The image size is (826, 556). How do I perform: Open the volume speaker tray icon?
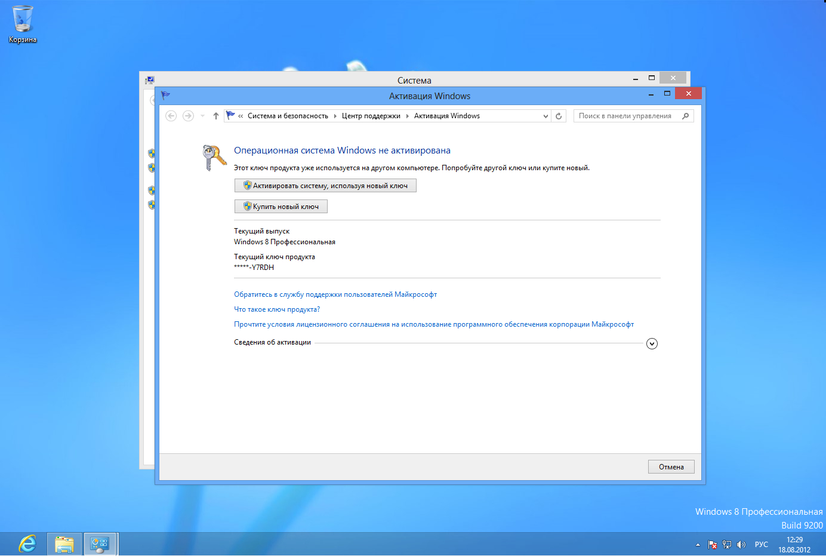741,545
